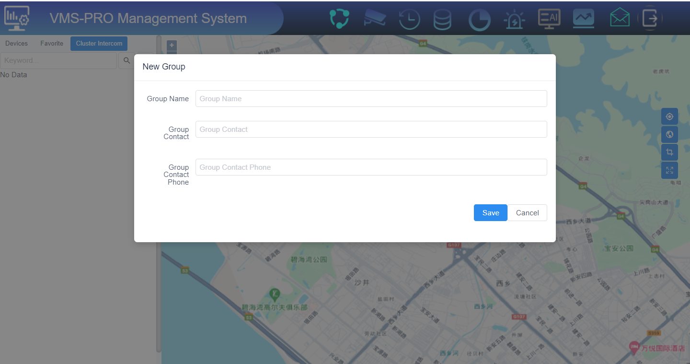Switch map type with the globe icon
This screenshot has height=364, width=690.
(669, 134)
